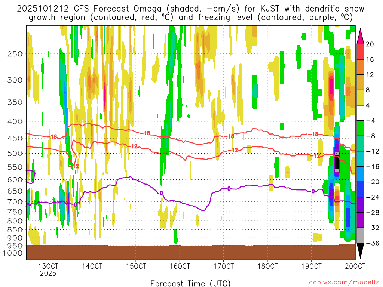Click the 130CT time axis label
383x287 pixels.
[x=48, y=266]
